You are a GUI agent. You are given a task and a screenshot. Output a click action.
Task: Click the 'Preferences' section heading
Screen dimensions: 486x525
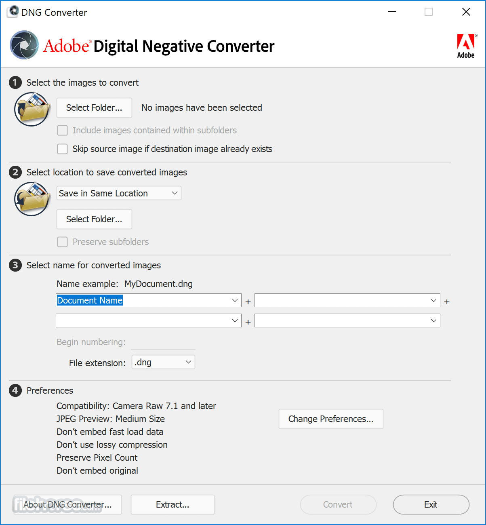[x=50, y=390]
